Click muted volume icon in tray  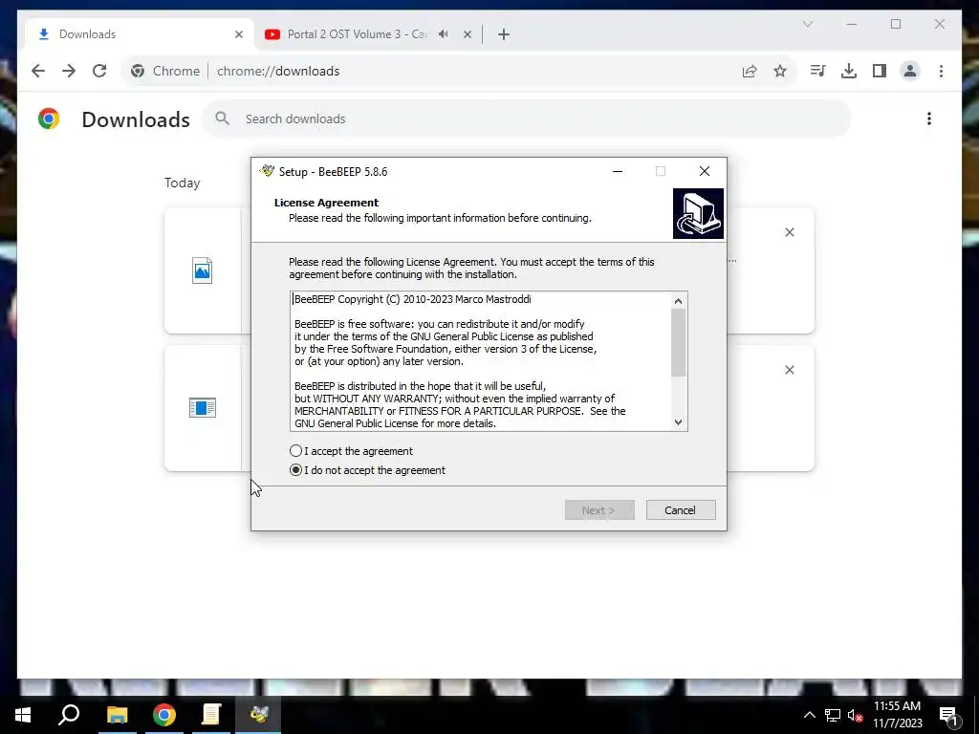pyautogui.click(x=855, y=715)
